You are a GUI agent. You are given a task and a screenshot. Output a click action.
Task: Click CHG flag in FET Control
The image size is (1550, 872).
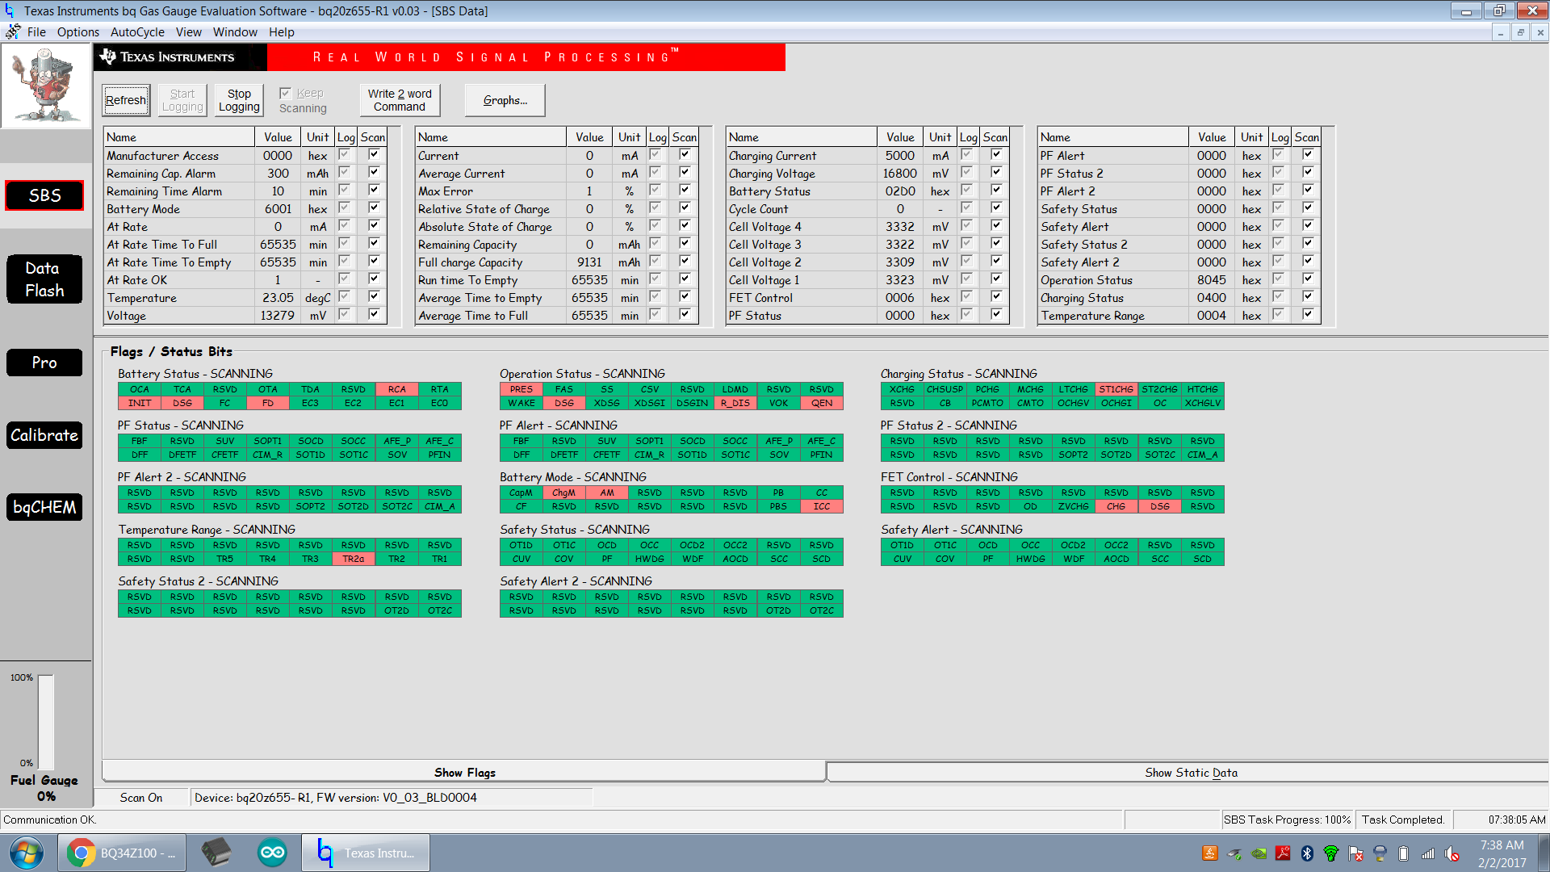1116,506
